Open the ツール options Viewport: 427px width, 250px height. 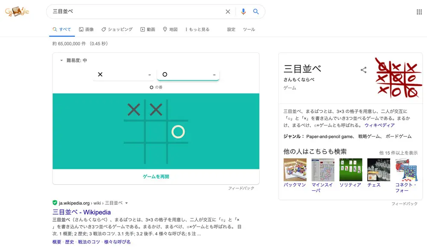tap(249, 29)
